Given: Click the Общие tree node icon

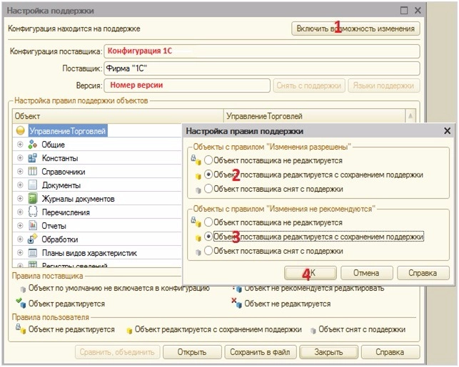Looking at the screenshot, I should point(33,145).
